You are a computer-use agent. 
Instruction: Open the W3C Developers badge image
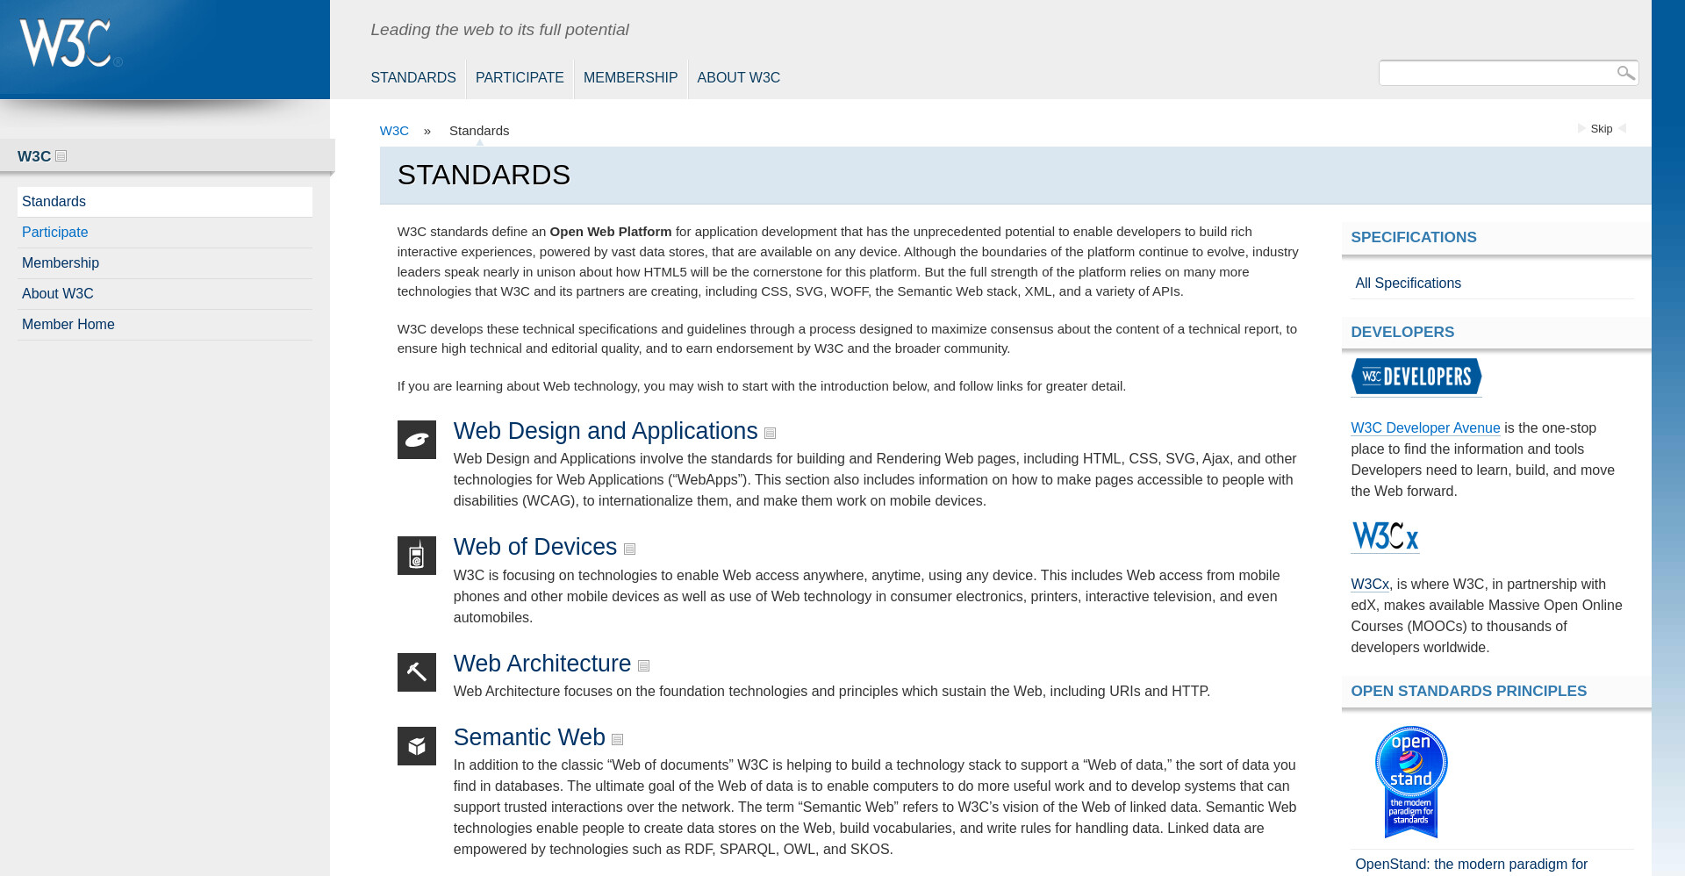tap(1416, 377)
